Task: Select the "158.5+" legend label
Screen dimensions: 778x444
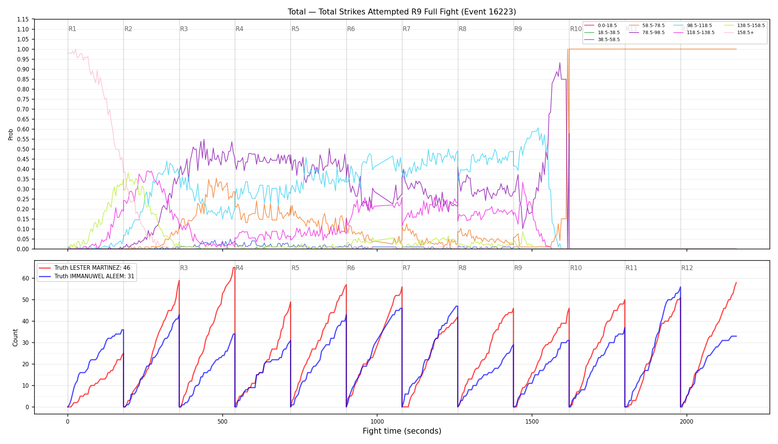Action: (745, 33)
